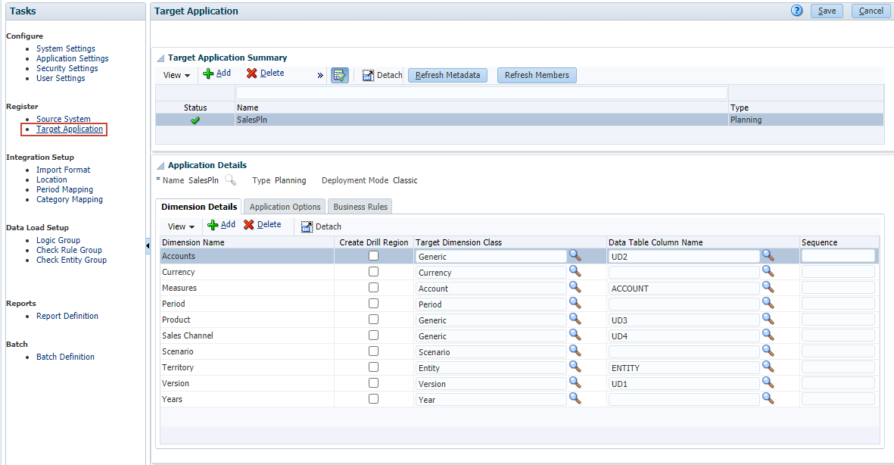This screenshot has height=465, width=894.
Task: Search the Target Dimension Class for Currency row
Action: pos(575,271)
